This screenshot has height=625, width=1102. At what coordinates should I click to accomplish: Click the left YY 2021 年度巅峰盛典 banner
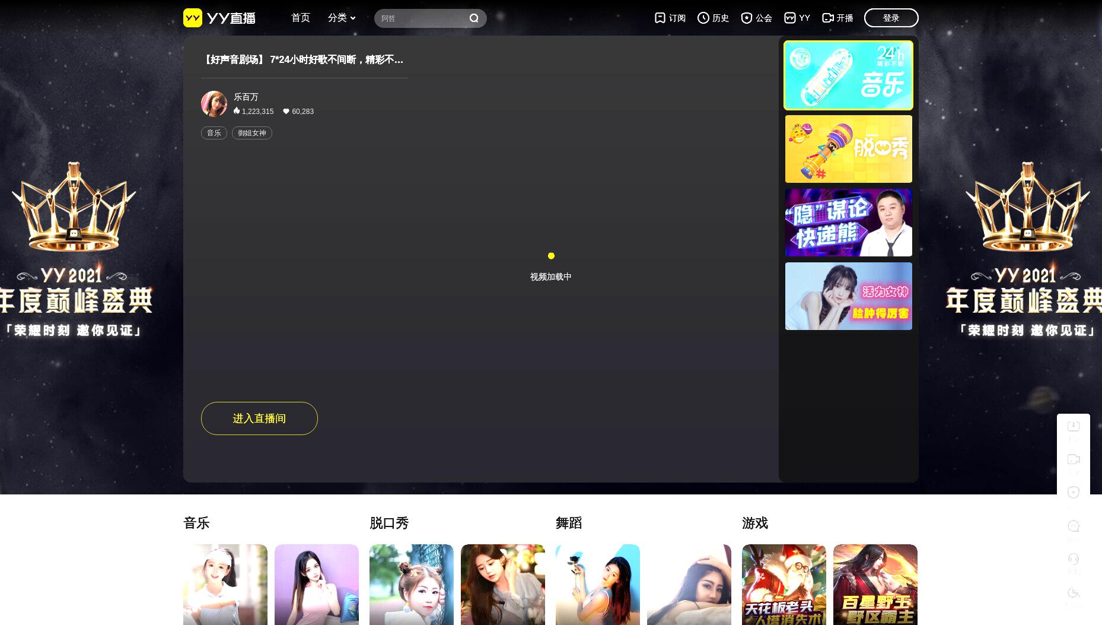pos(77,249)
